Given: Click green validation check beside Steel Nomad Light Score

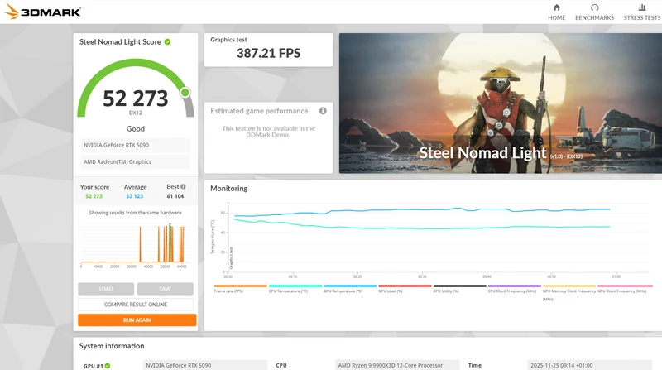Looking at the screenshot, I should click(x=168, y=42).
